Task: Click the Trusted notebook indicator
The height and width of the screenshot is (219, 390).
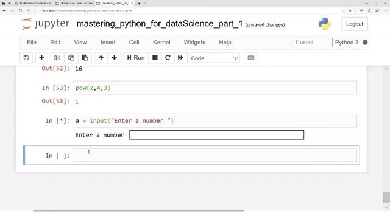Action: (304, 42)
